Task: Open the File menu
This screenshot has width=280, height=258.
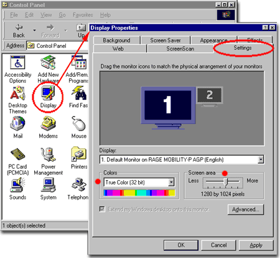Action: [14, 15]
